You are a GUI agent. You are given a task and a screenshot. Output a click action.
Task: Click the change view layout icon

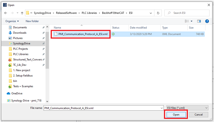pos(187,21)
